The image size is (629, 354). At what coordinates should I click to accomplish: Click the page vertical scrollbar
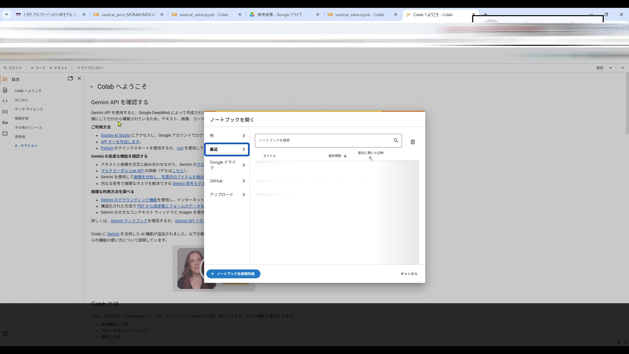tap(627, 103)
